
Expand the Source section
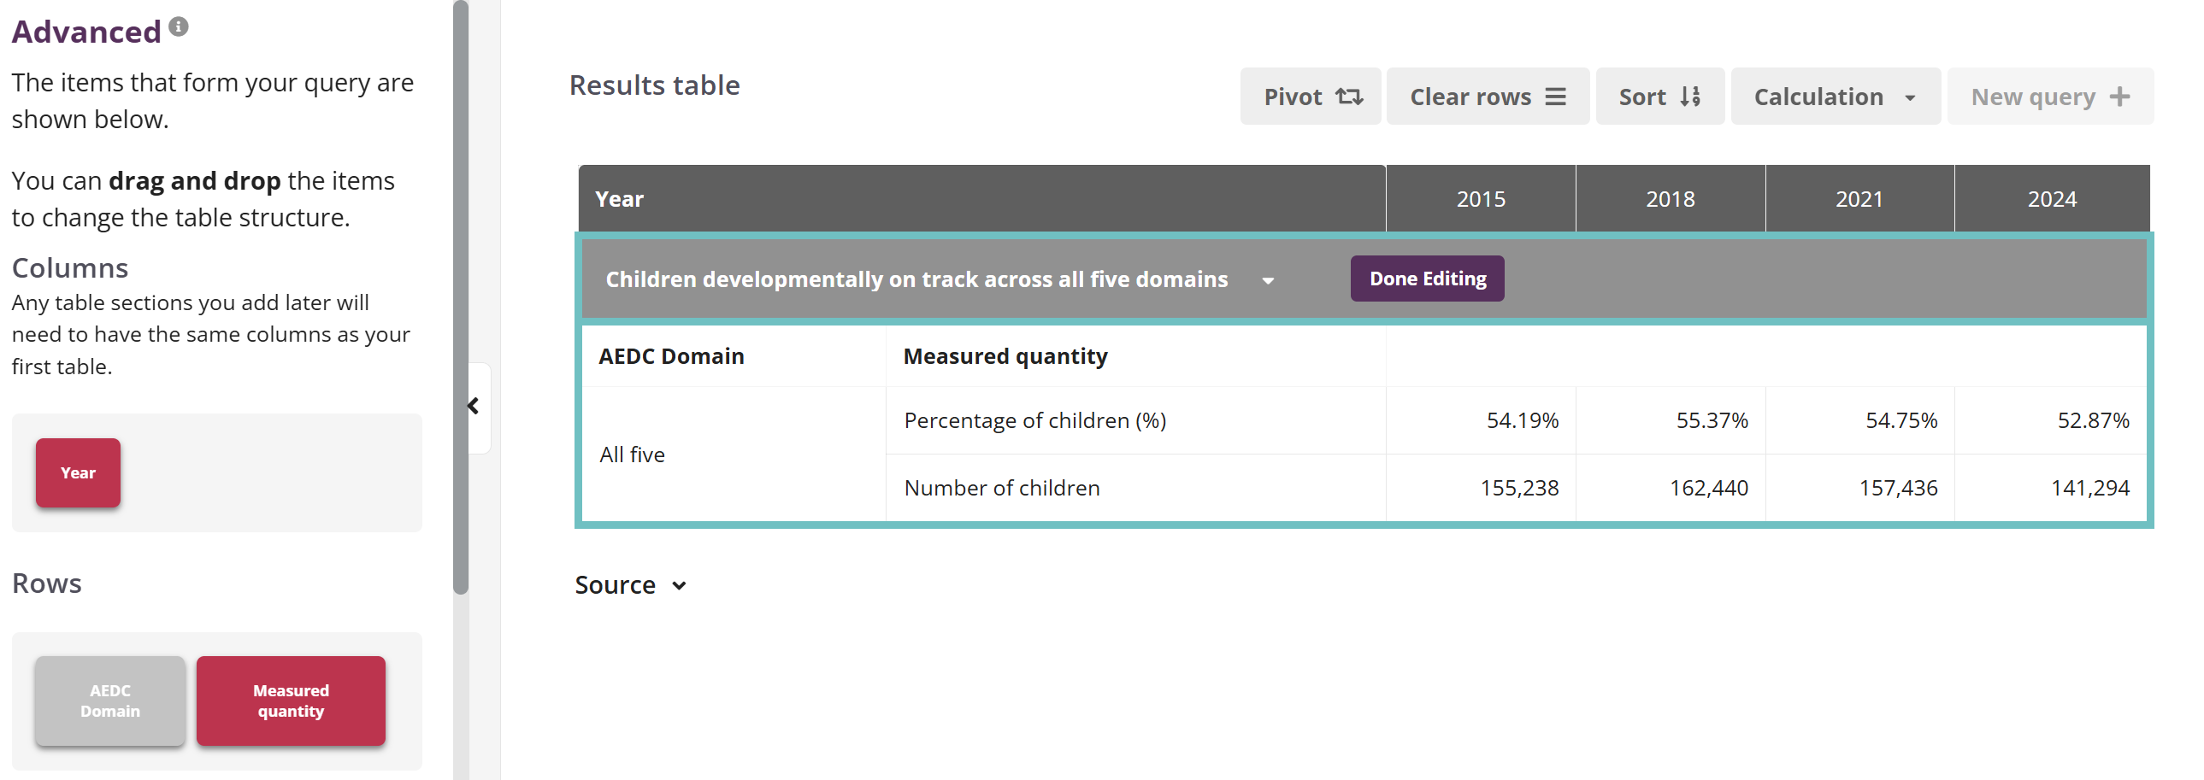[631, 585]
